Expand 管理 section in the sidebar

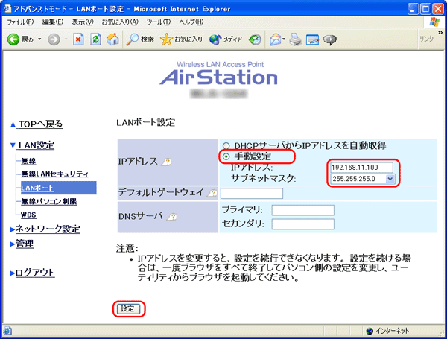[24, 244]
